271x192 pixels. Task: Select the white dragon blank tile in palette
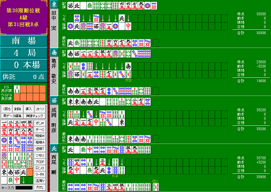pos(4,180)
